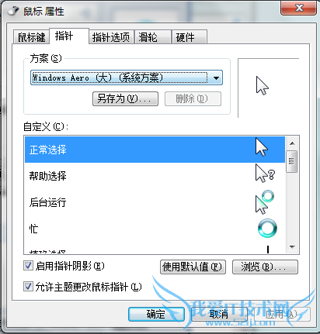The image size is (320, 334).
Task: Click the cursor list scroll-up arrow
Action: click(x=292, y=143)
